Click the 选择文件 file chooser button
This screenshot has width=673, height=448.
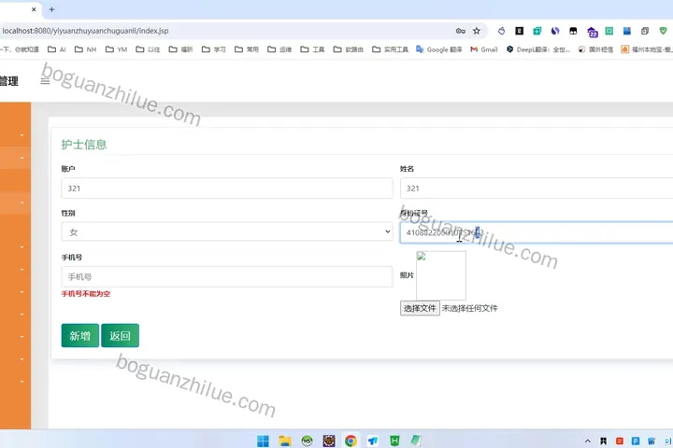420,308
